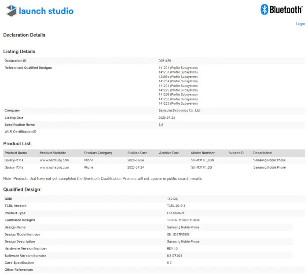The height and width of the screenshot is (276, 308).
Task: Select Hardware Version Number REV1.0
Action: pyautogui.click(x=172, y=248)
